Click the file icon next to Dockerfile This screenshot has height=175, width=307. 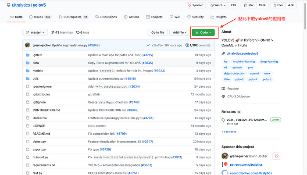point(28,118)
